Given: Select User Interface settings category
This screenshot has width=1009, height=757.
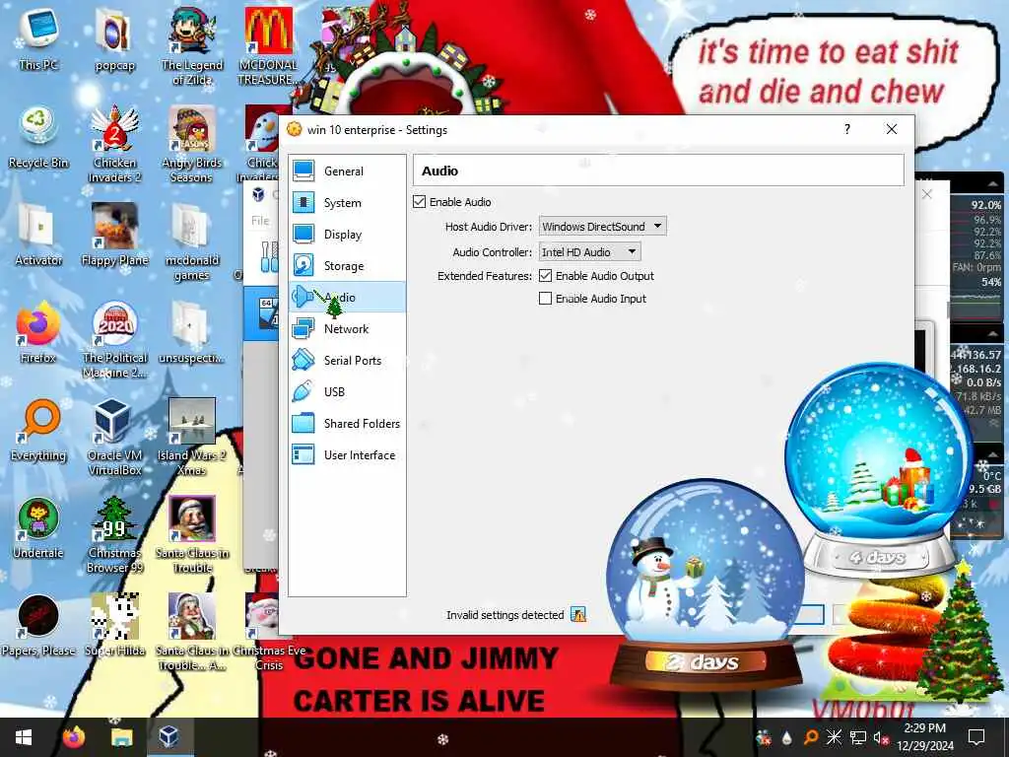Looking at the screenshot, I should [x=347, y=455].
